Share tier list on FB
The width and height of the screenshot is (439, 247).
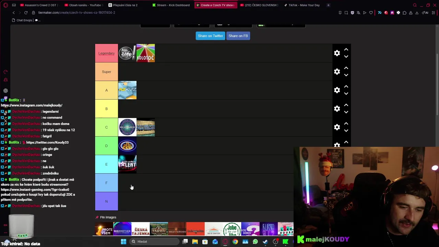pos(238,36)
